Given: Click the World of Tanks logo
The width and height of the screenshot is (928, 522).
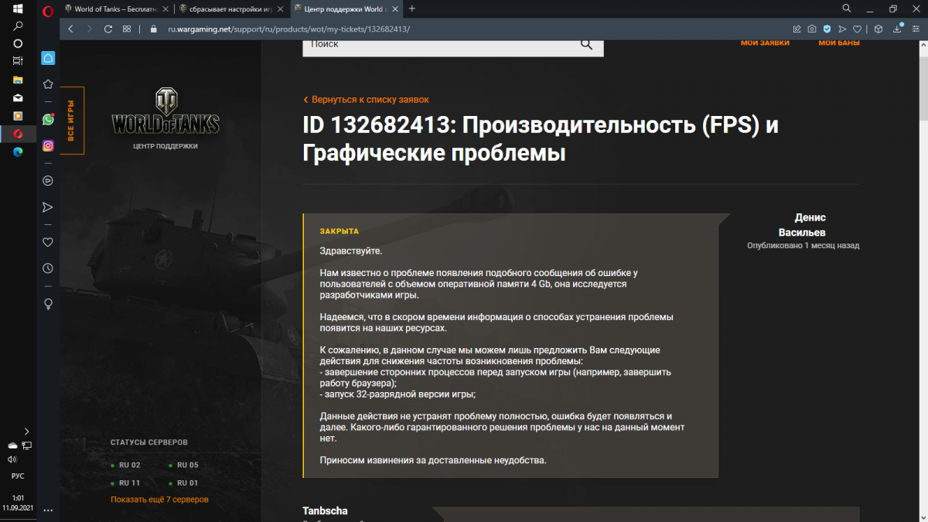Looking at the screenshot, I should pos(165,112).
